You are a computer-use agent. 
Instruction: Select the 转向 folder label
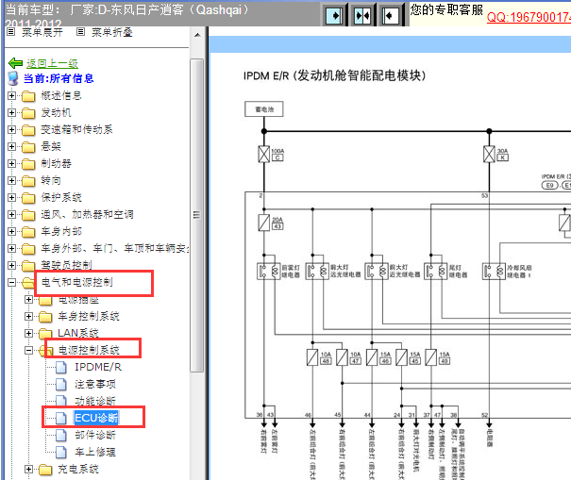[x=51, y=180]
